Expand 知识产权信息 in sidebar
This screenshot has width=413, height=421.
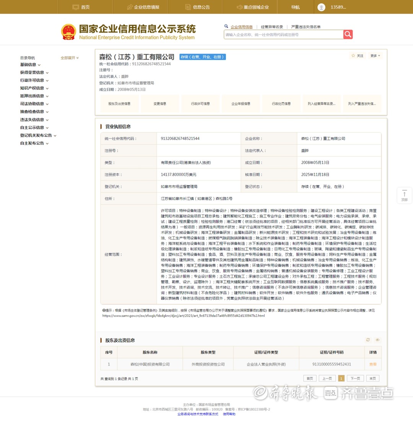(x=34, y=88)
